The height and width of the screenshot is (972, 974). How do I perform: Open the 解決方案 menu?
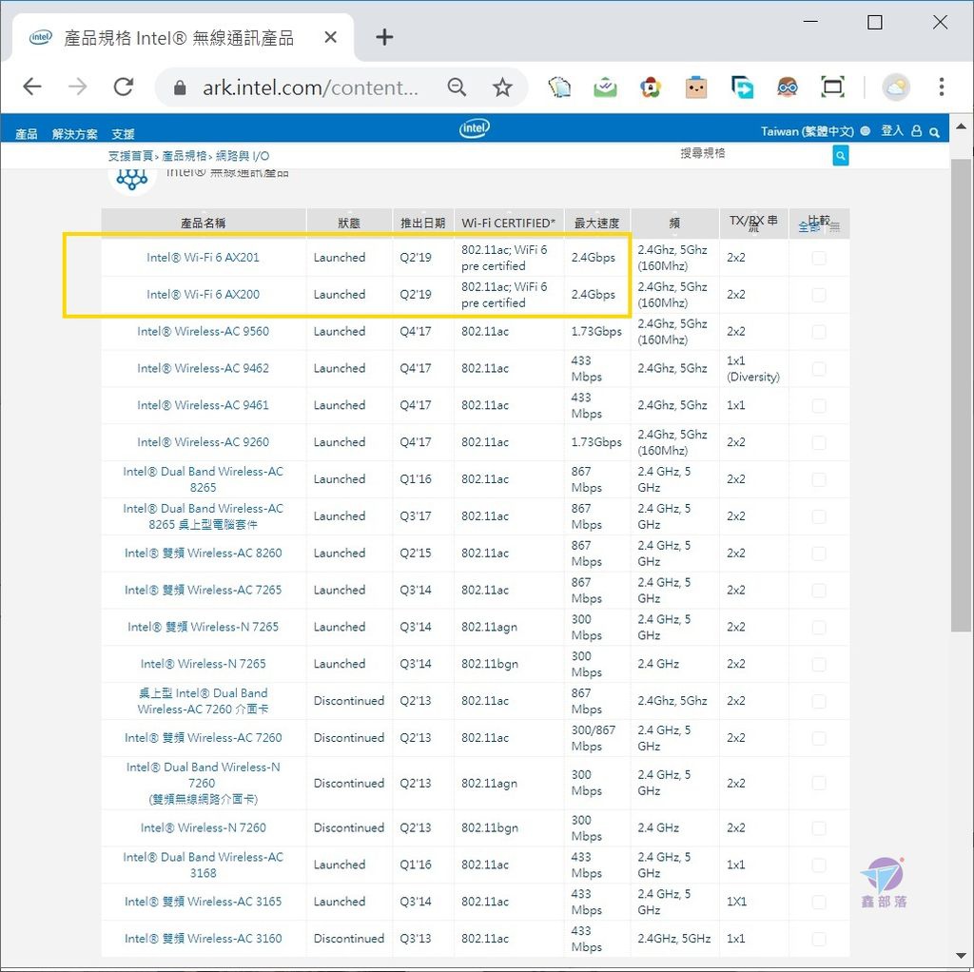point(74,133)
